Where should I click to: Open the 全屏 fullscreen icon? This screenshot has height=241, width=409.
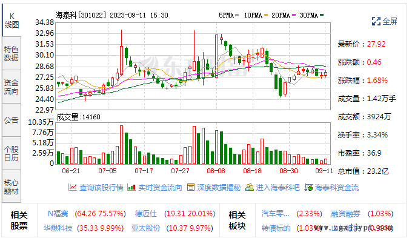(376, 21)
